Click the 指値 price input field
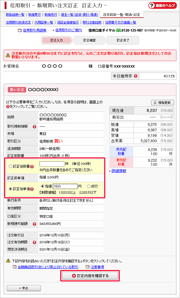Viewport: 180px width, 298px height. (x=65, y=186)
